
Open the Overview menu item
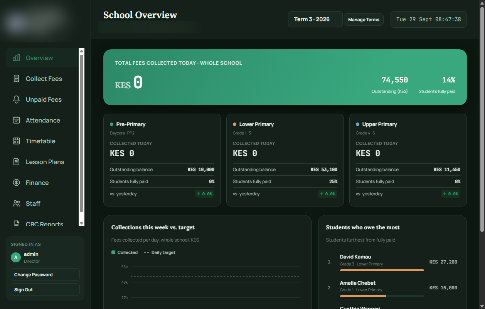click(x=42, y=58)
